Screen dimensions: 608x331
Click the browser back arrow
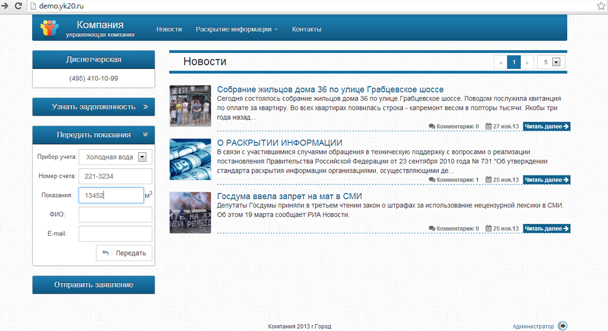6,6
